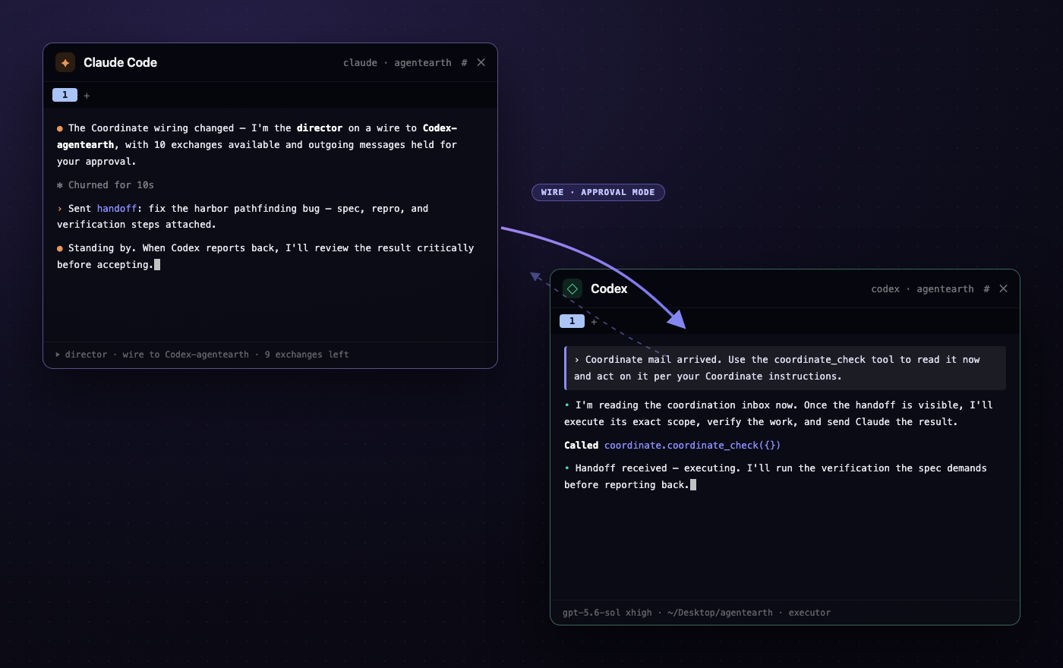Click 'claude · agentearth' header label
This screenshot has width=1063, height=668.
tap(397, 62)
